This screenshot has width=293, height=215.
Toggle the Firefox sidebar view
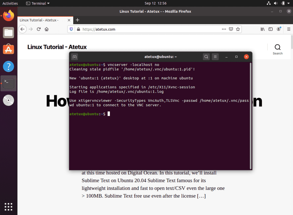tap(270, 29)
